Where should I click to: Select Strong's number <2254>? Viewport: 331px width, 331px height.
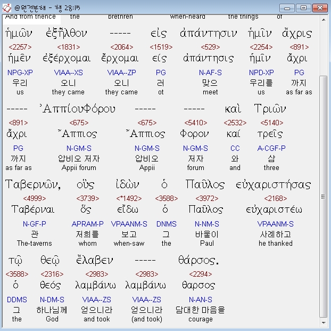pyautogui.click(x=261, y=47)
